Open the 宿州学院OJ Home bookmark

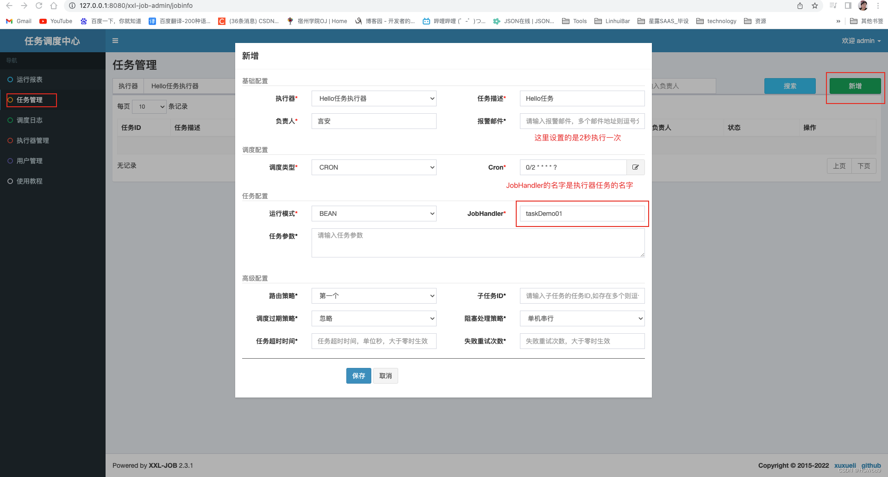tap(317, 21)
